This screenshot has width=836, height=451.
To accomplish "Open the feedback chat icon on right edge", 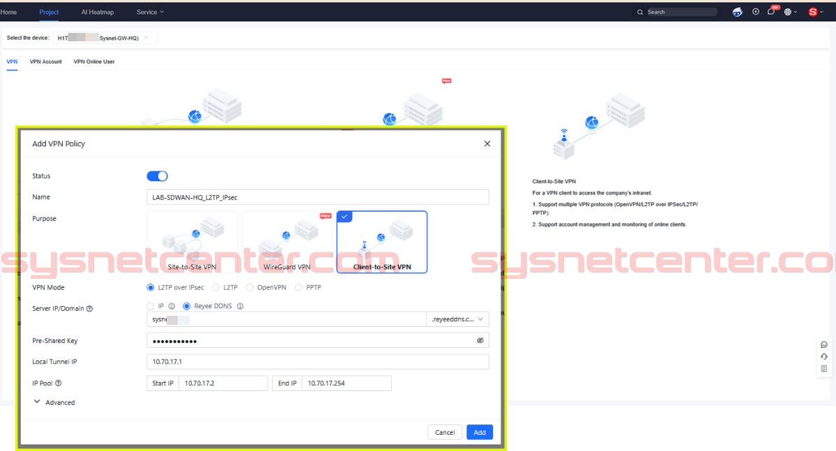I will (824, 344).
